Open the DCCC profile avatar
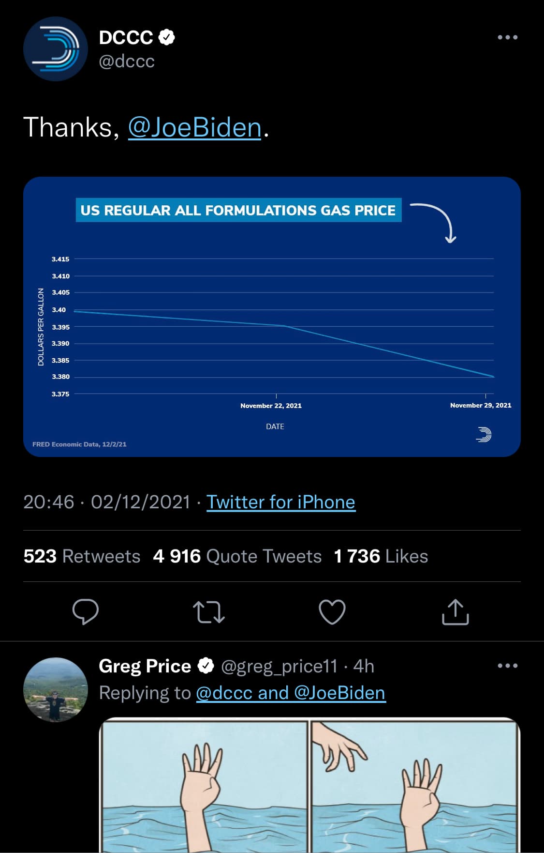544x853 pixels. [x=55, y=49]
